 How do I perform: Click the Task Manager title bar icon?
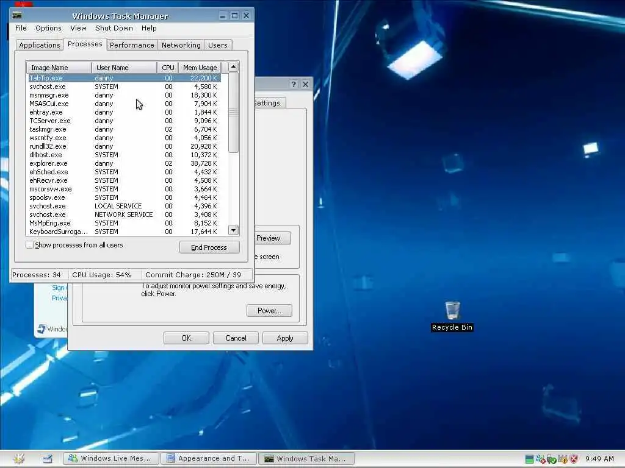16,15
